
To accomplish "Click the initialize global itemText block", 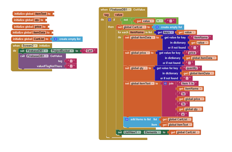I will coord(33,14).
